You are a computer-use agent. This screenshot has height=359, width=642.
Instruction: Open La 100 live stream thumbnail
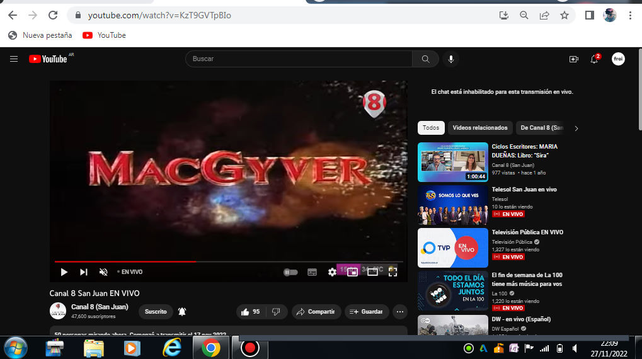452,290
